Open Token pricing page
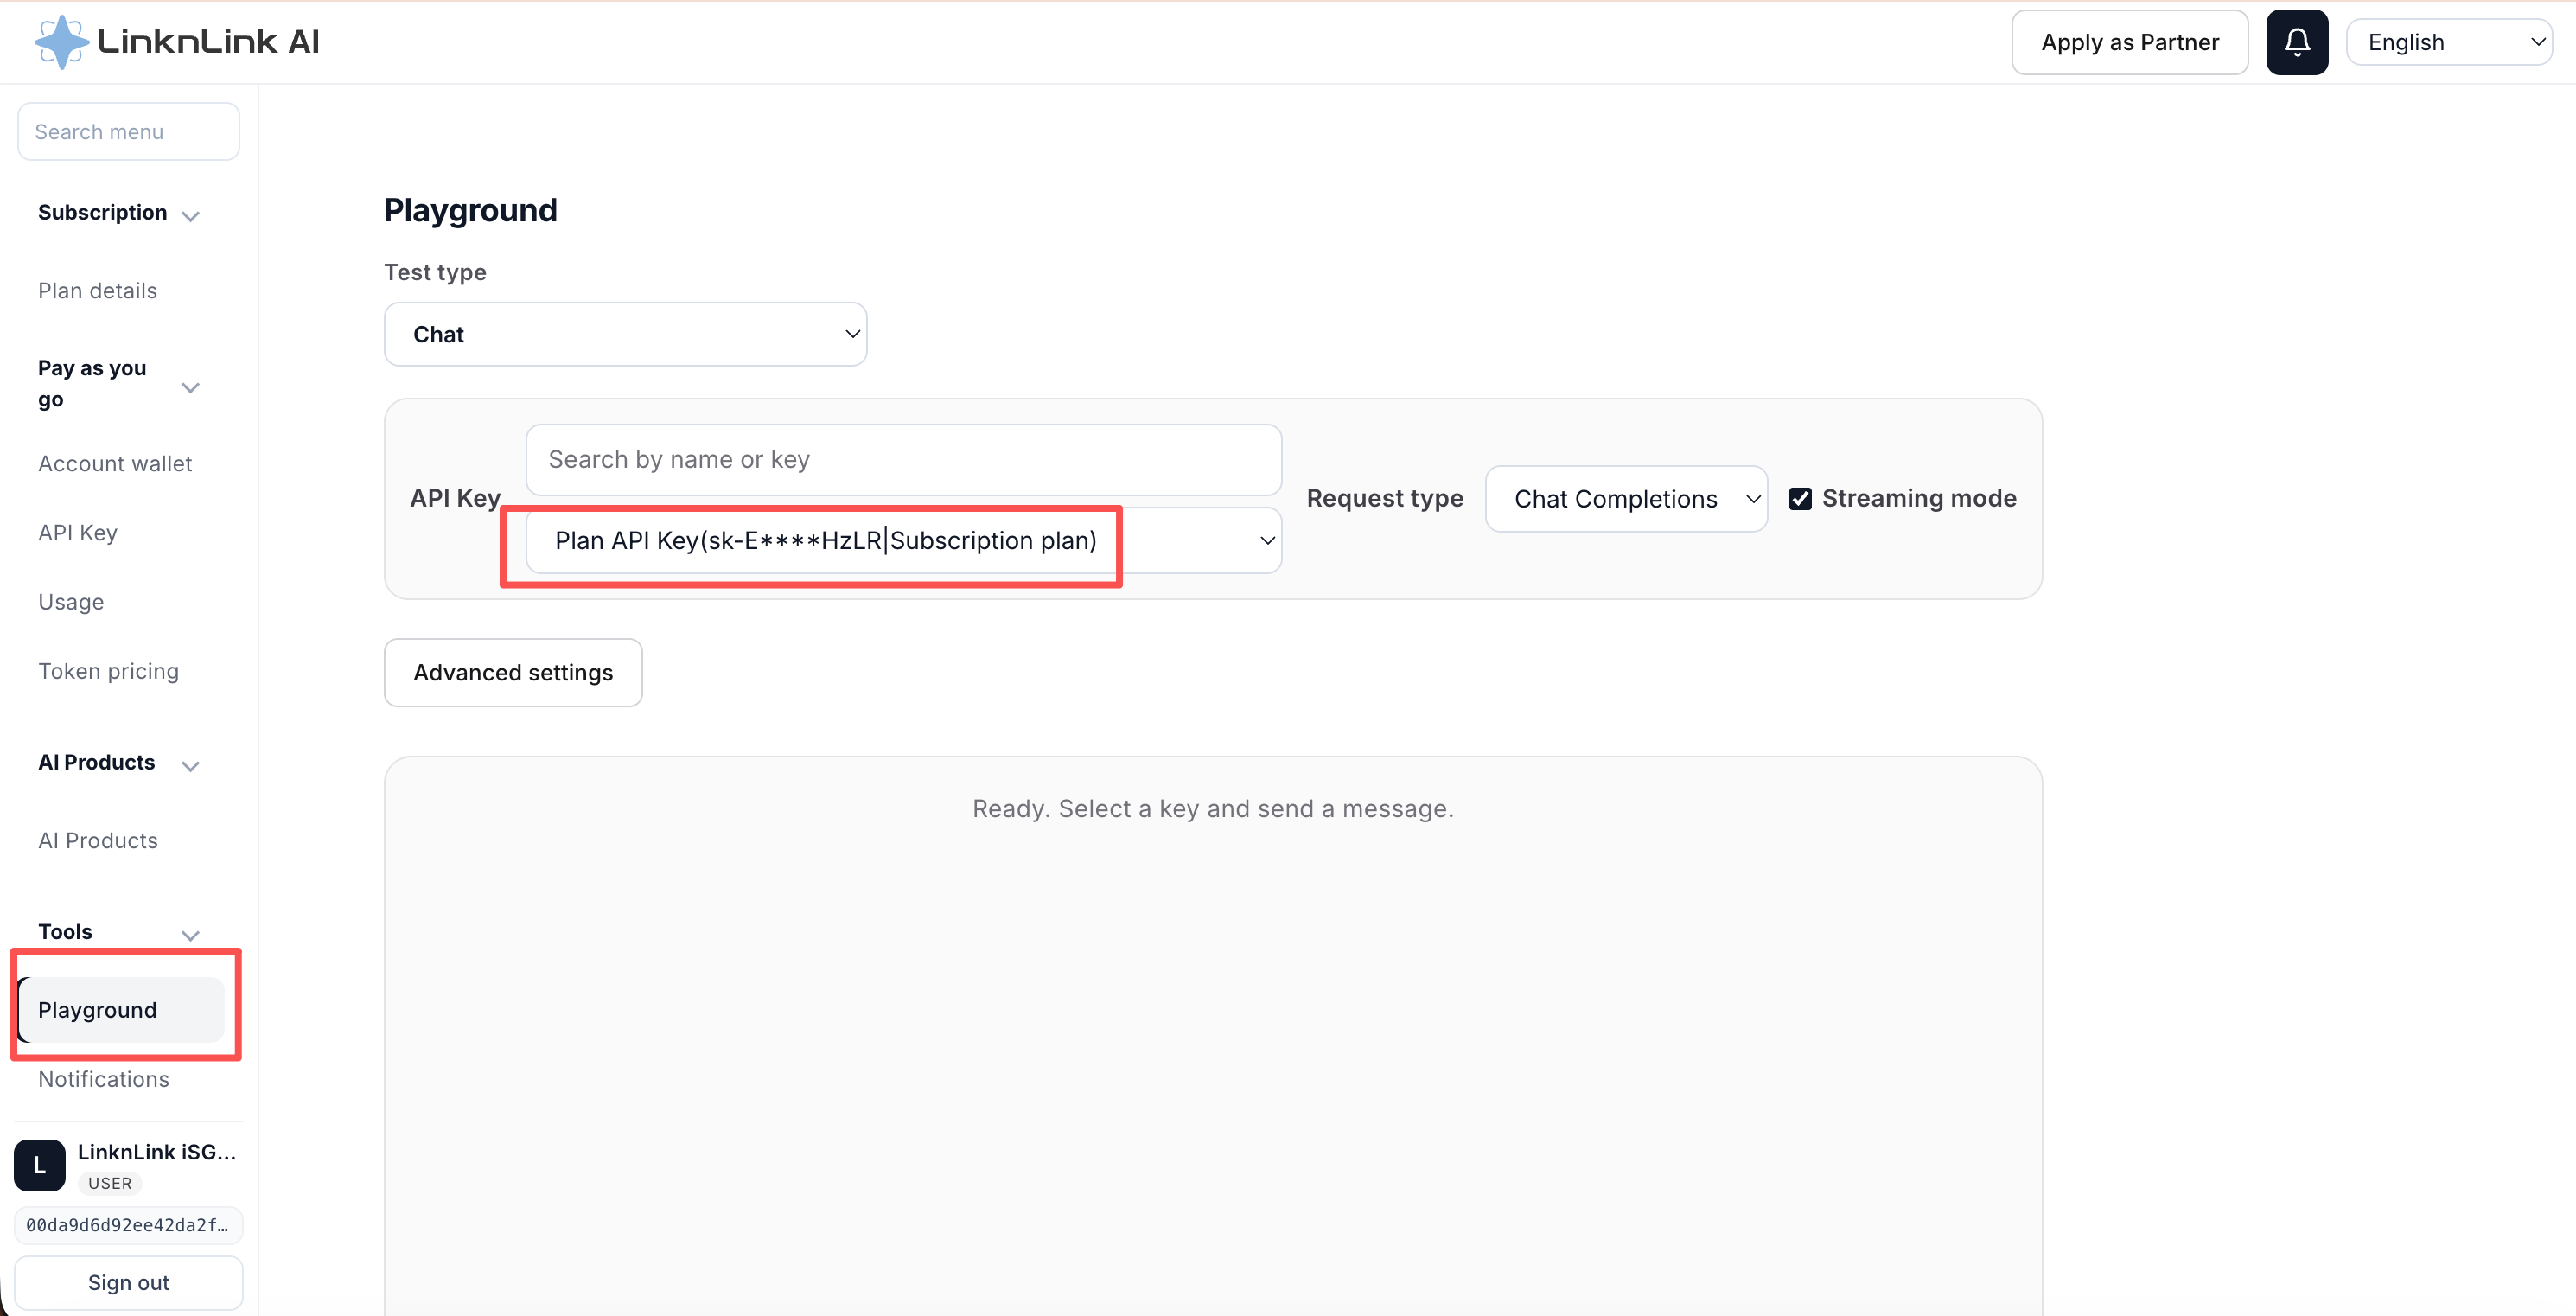The height and width of the screenshot is (1316, 2576). coord(109,671)
